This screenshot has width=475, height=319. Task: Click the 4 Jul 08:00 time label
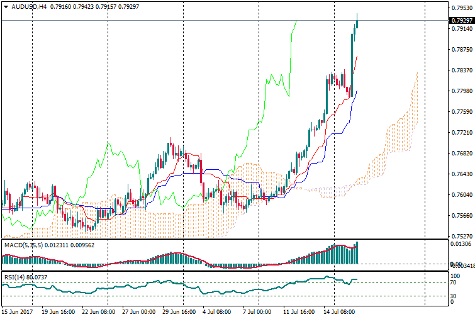[215, 311]
